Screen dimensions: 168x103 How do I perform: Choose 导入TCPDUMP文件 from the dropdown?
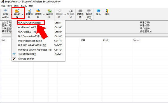(x=38, y=23)
